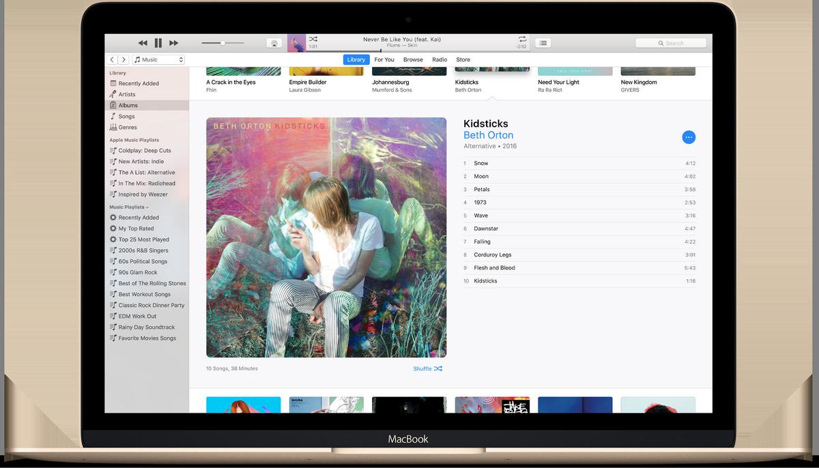Select the track Flesh and Blood
819x468 pixels.
click(579, 267)
